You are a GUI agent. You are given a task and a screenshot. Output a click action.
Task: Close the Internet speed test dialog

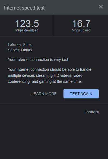[x=101, y=7]
